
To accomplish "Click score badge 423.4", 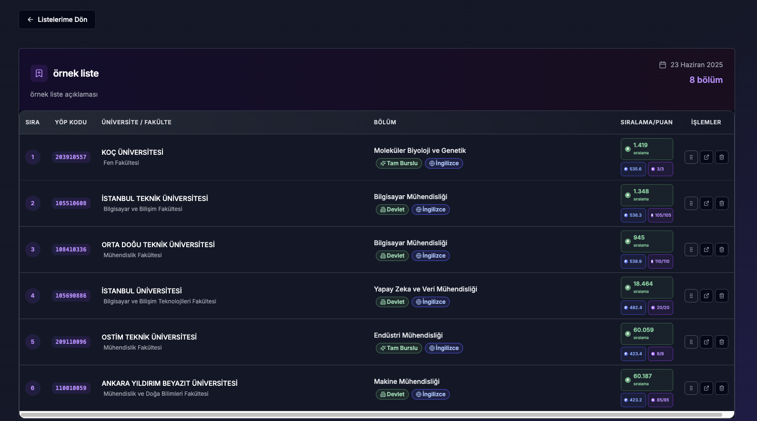I will coord(633,354).
